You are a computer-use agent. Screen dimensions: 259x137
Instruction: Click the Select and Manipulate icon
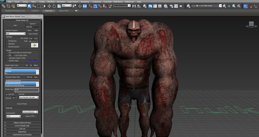[x=80, y=6]
